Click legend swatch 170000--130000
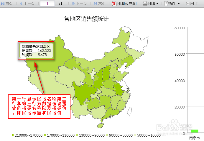Image resolution: width=204 pixels, height=141 pixels. pos(45,135)
